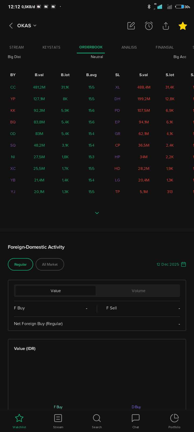Open Portfolio from bottom navigation
The image size is (194, 432).
[174, 421]
